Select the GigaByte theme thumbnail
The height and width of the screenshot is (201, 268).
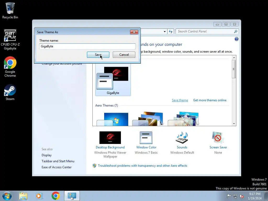tap(113, 80)
